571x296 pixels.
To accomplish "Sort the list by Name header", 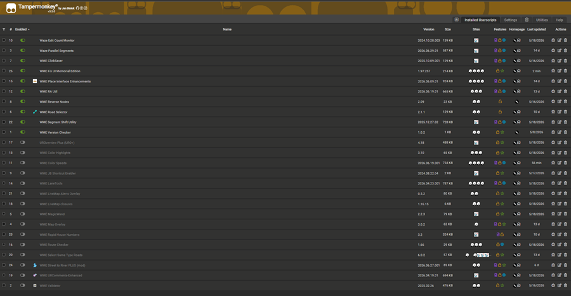I will [x=227, y=29].
